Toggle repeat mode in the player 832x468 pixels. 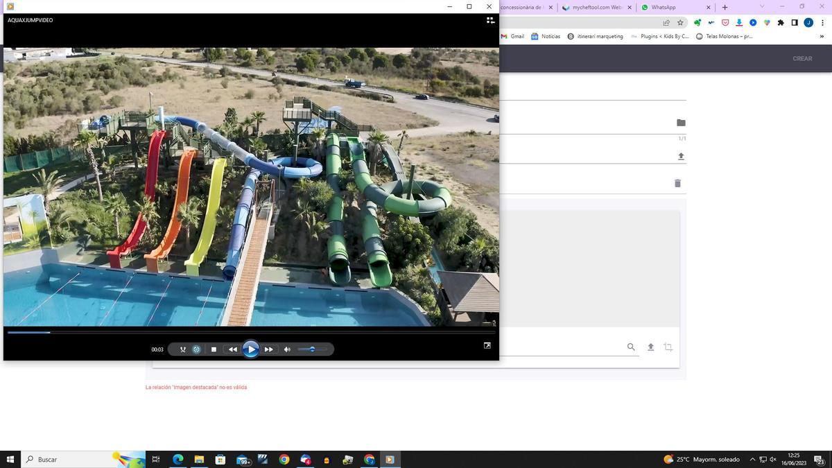point(197,349)
